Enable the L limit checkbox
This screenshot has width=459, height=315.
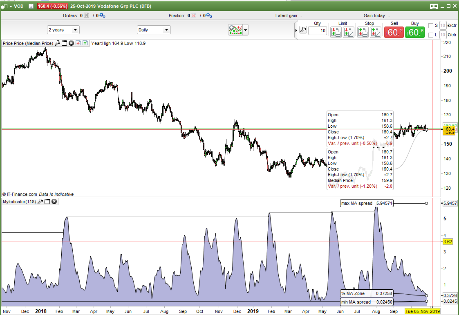pos(431,35)
